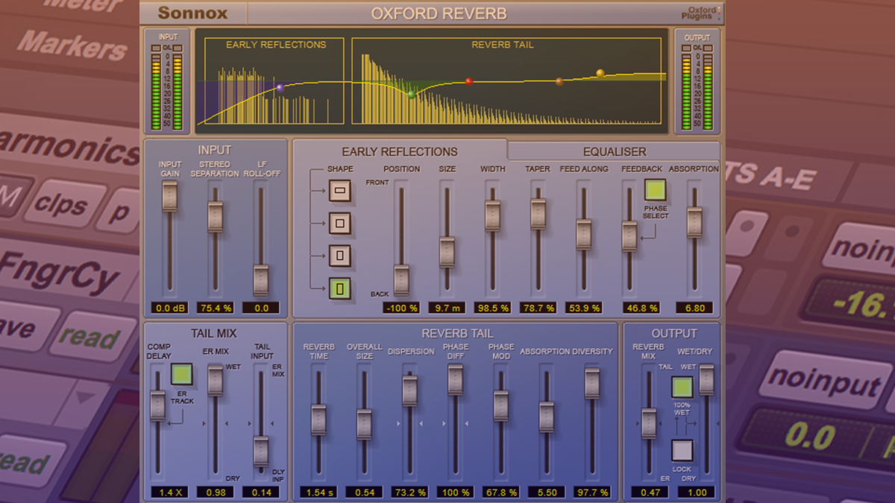Click the Stereo Separation value 75.4 %
The height and width of the screenshot is (503, 895).
click(216, 307)
